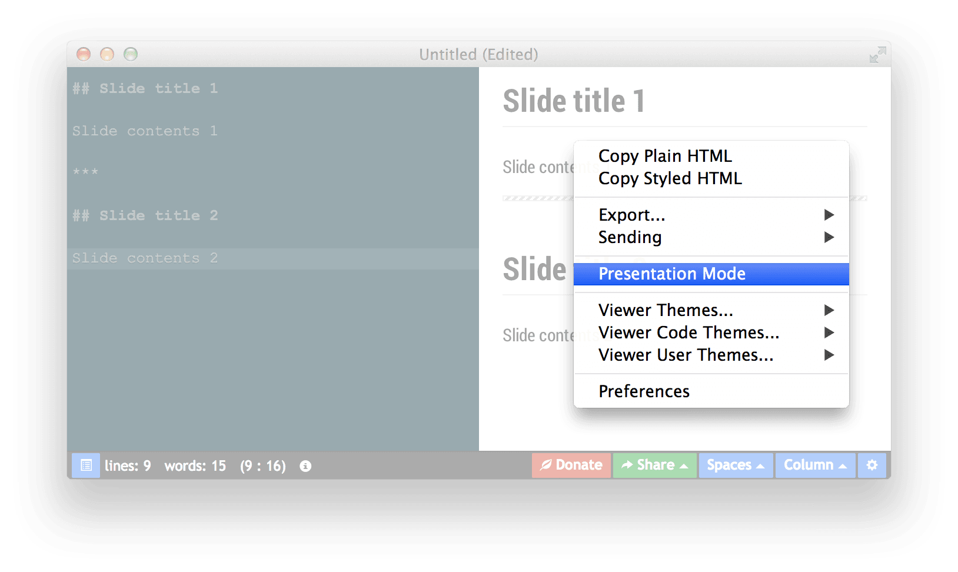Expand the Export submenu

[632, 215]
